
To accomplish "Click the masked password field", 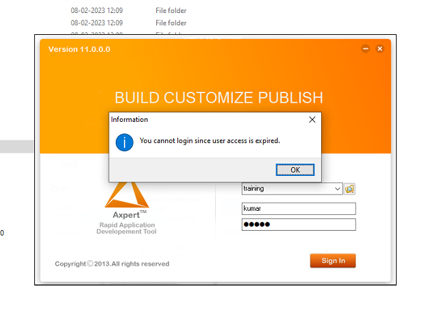I will coord(299,225).
